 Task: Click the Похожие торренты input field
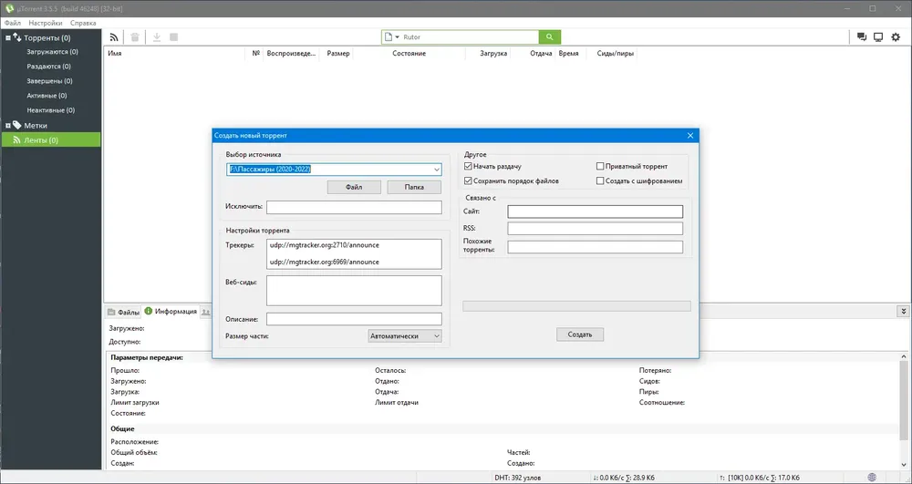[595, 247]
